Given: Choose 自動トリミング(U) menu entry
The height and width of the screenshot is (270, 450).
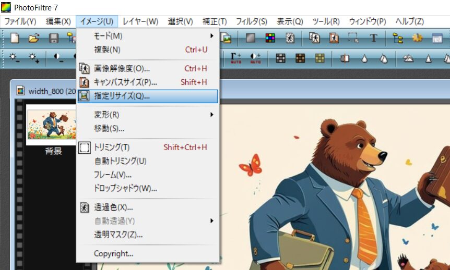Looking at the screenshot, I should (x=148, y=161).
